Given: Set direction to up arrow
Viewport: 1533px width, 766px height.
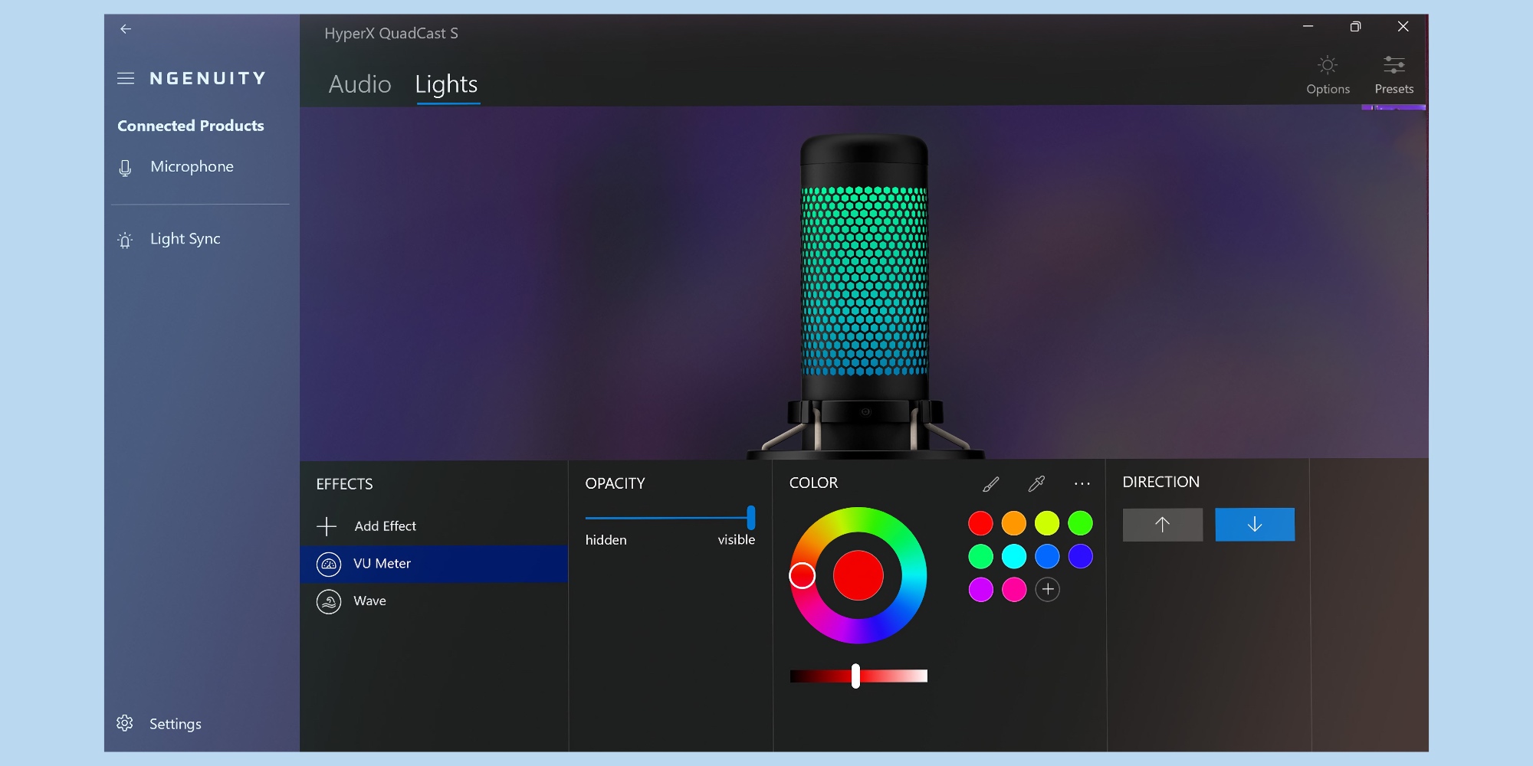Looking at the screenshot, I should (x=1163, y=525).
